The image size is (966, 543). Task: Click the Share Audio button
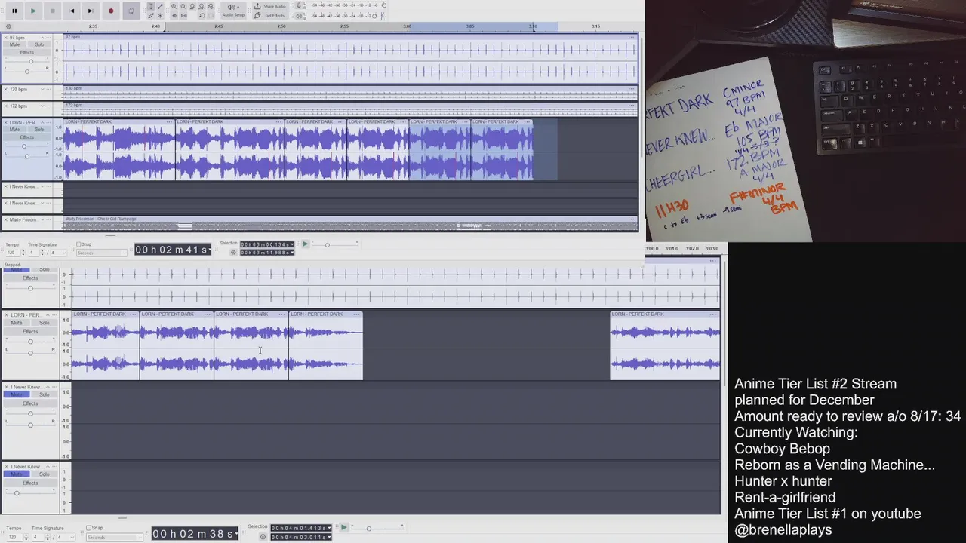click(270, 6)
